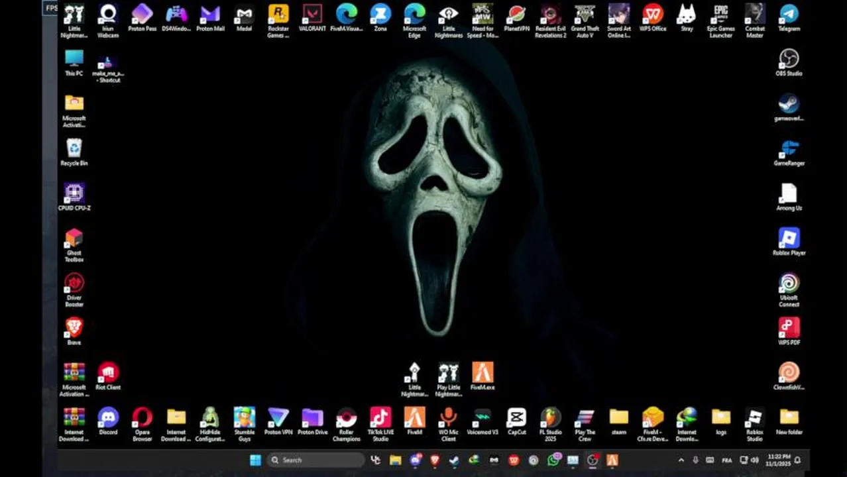Open FL Studio 2025 shortcut

(551, 424)
